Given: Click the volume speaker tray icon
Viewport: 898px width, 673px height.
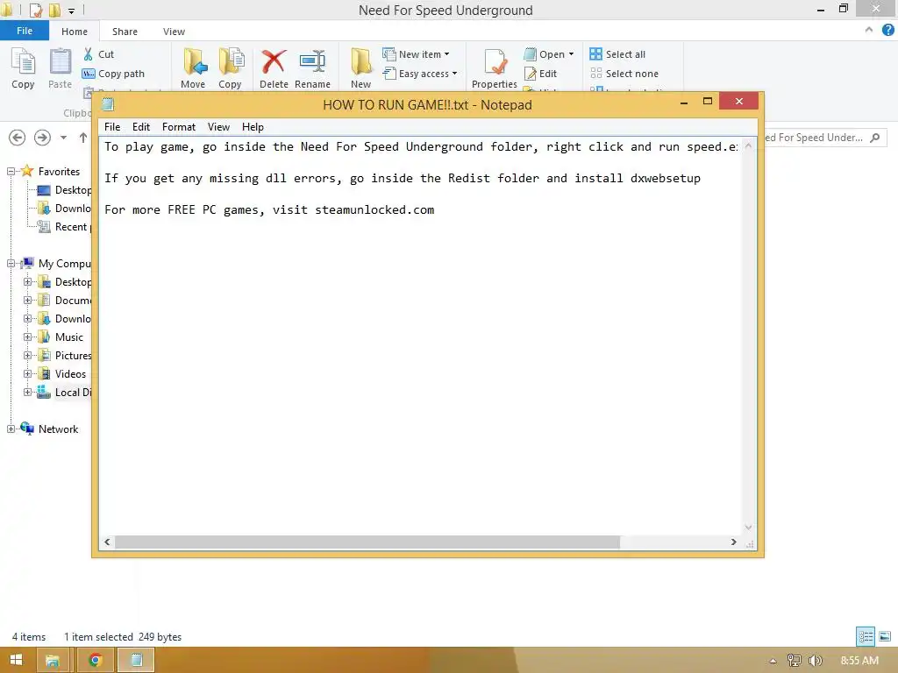Looking at the screenshot, I should pyautogui.click(x=816, y=661).
